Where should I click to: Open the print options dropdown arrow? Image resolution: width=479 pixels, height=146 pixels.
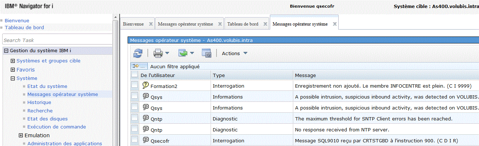point(167,53)
